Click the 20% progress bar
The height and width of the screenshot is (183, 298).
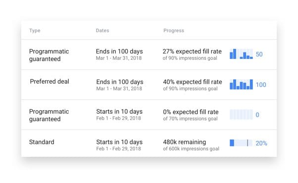tap(241, 143)
